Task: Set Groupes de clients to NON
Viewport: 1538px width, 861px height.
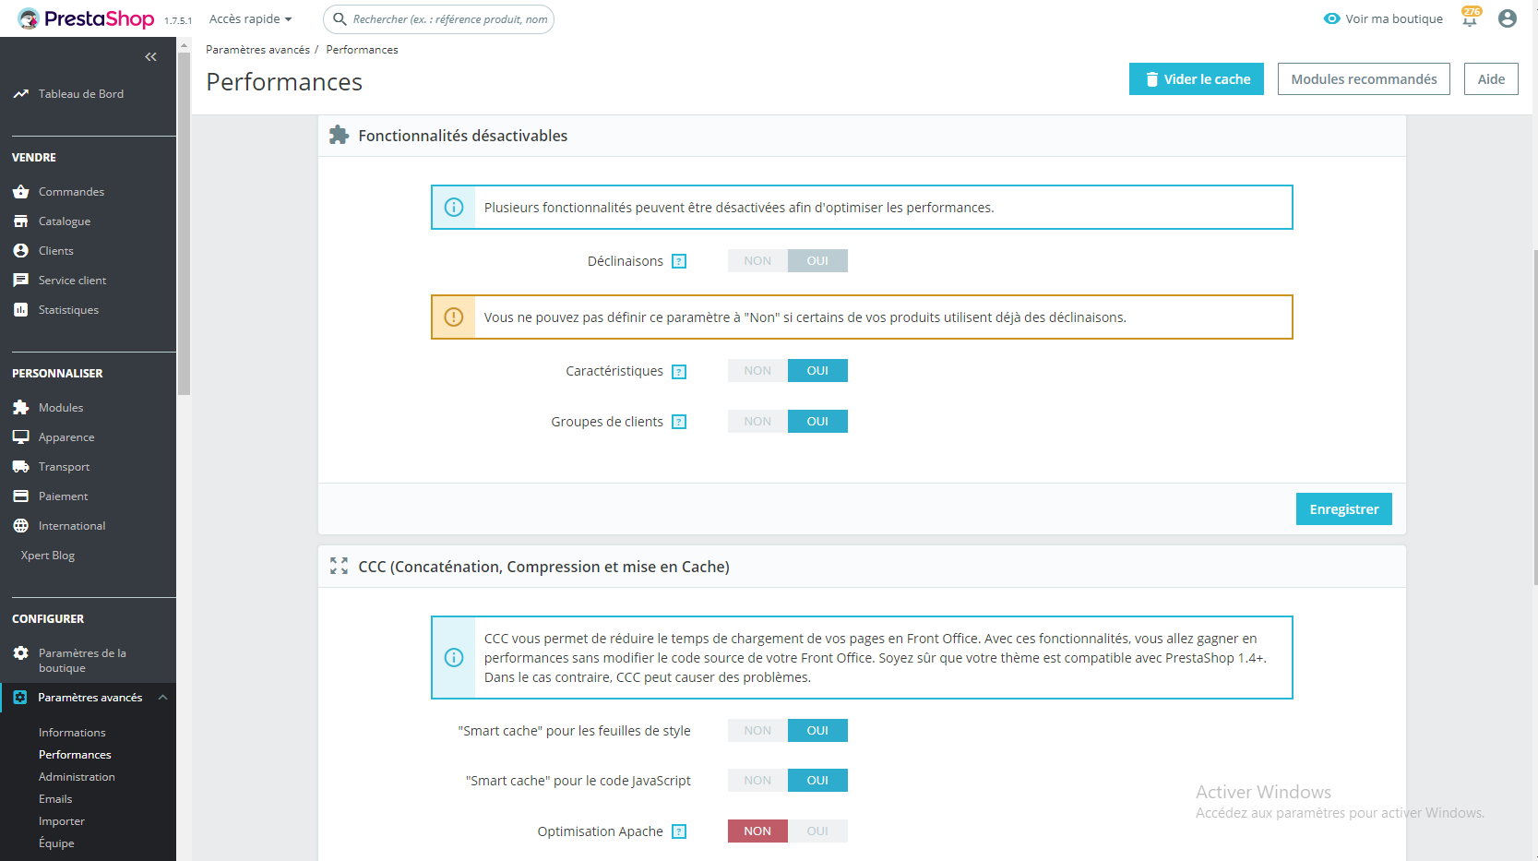Action: coord(757,422)
